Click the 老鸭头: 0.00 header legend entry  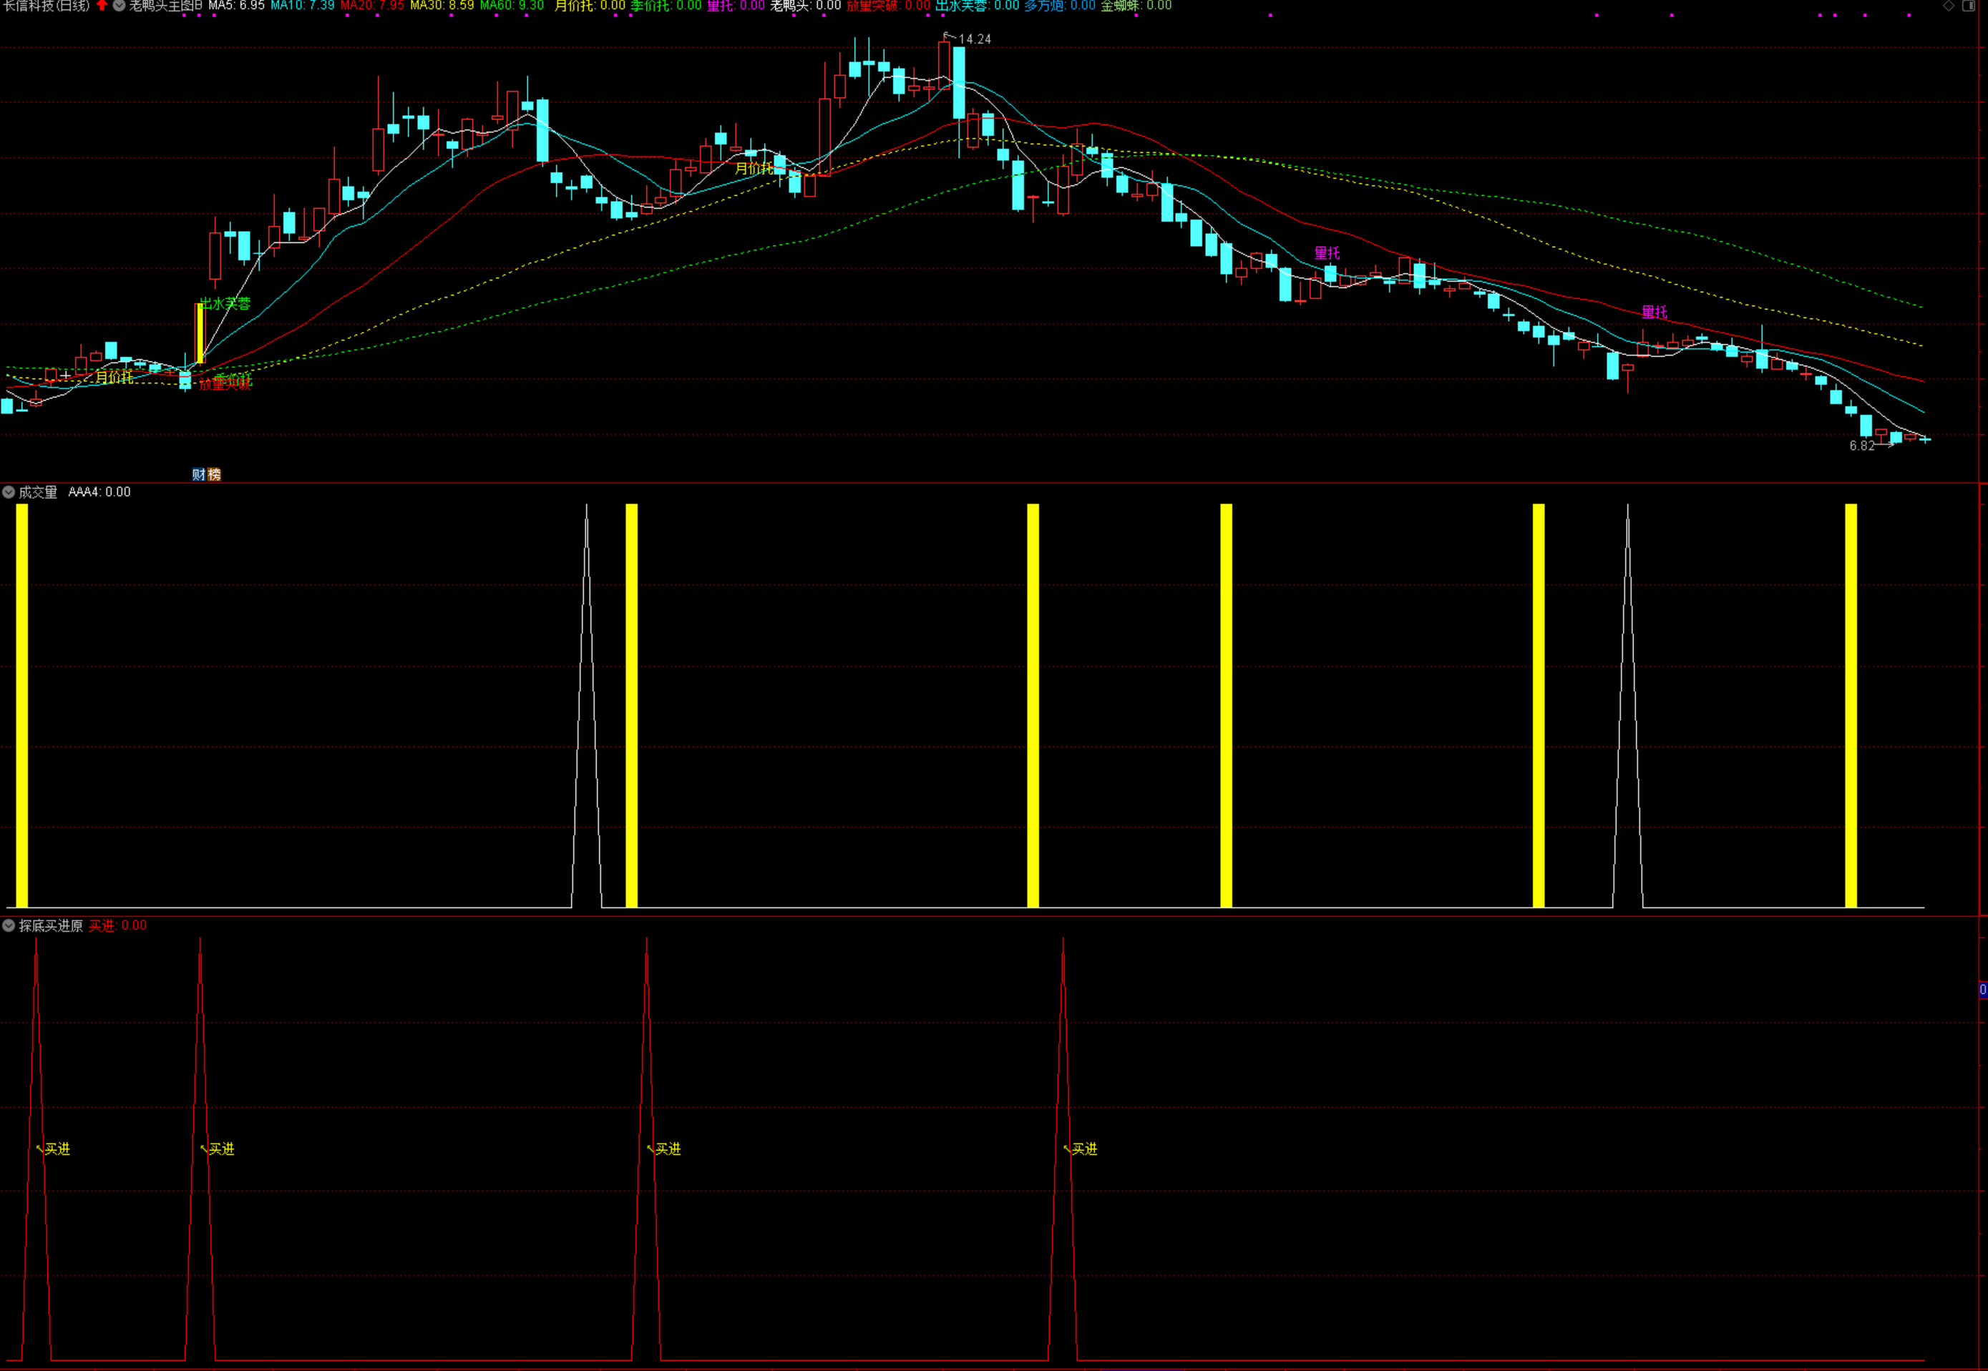[805, 5]
